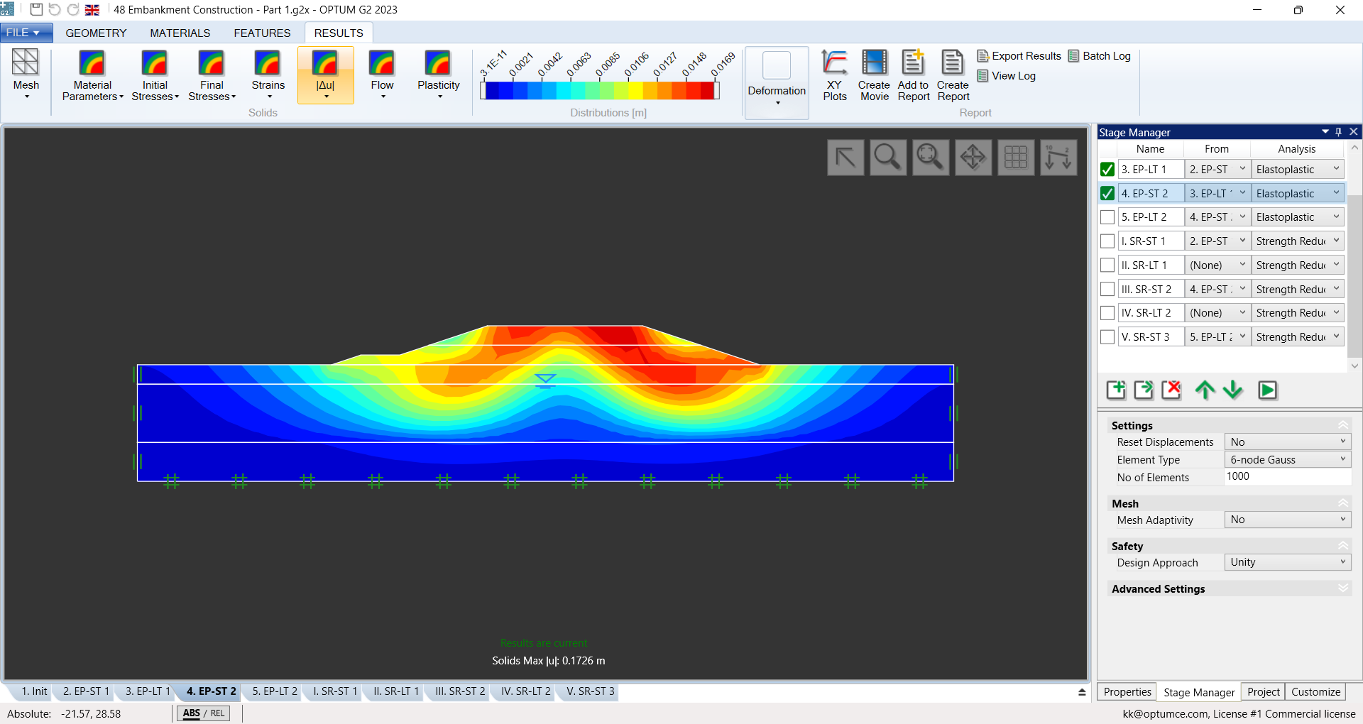Tick the IV. SR-LT 2 stage checkbox
1363x724 pixels.
click(x=1107, y=313)
